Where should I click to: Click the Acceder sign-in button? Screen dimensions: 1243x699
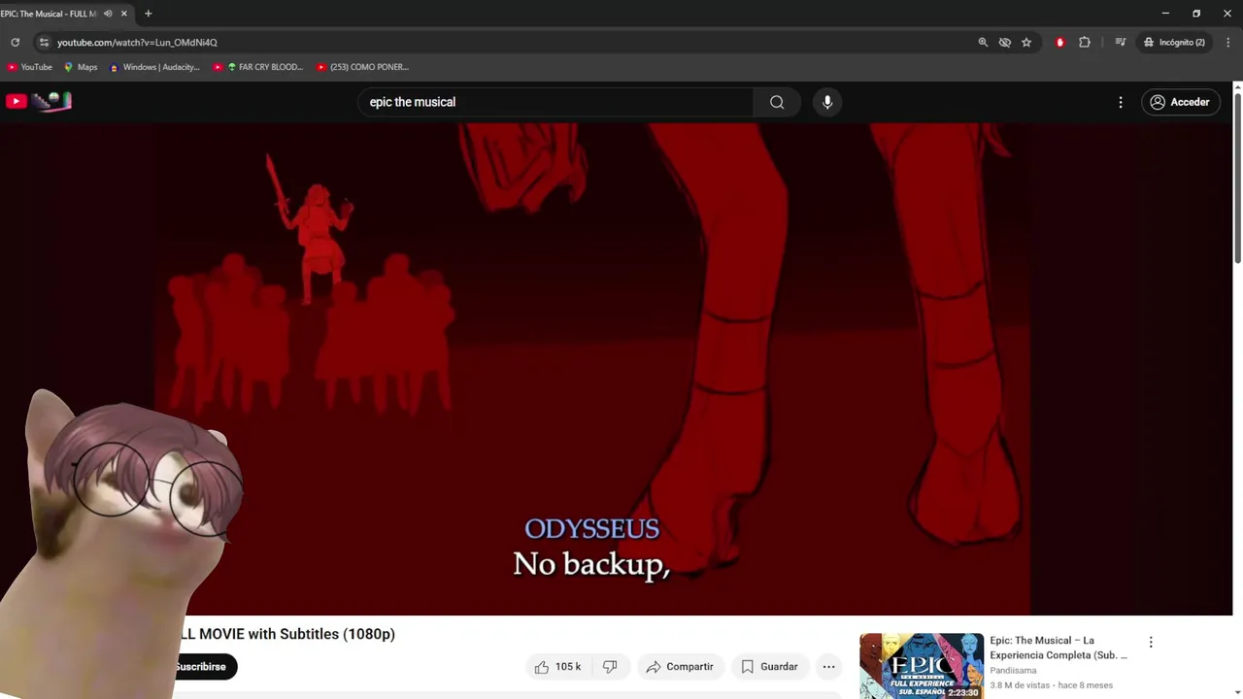[x=1180, y=102]
